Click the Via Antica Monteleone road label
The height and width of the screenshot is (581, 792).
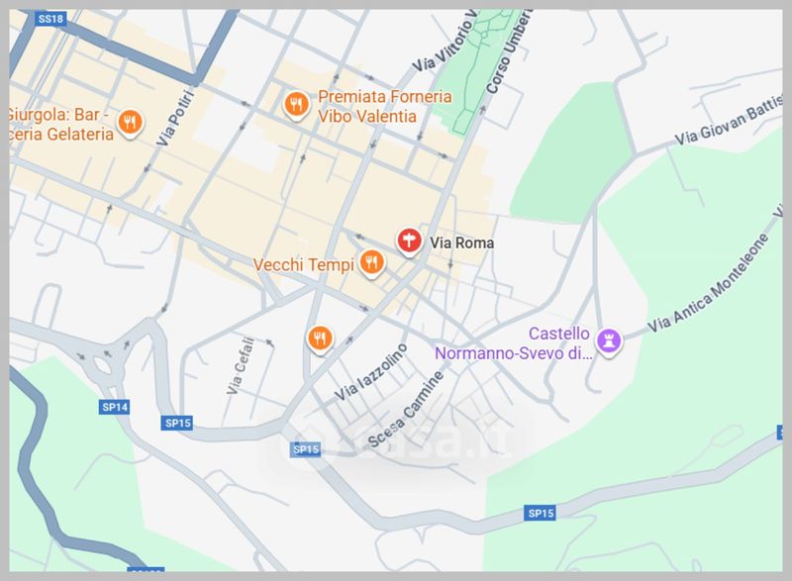708,283
